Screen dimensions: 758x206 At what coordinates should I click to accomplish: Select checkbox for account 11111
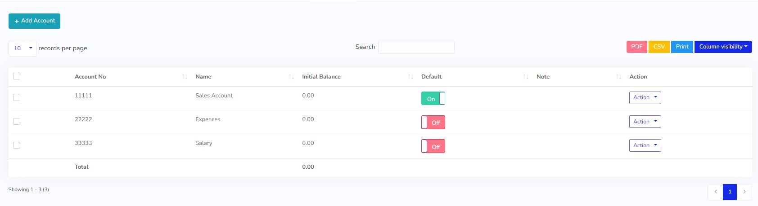pos(17,97)
